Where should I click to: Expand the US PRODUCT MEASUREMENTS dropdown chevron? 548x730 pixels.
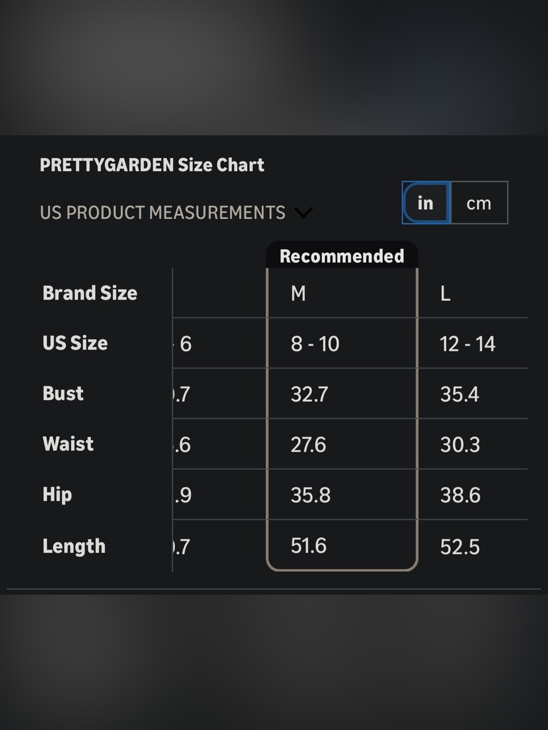pos(304,212)
